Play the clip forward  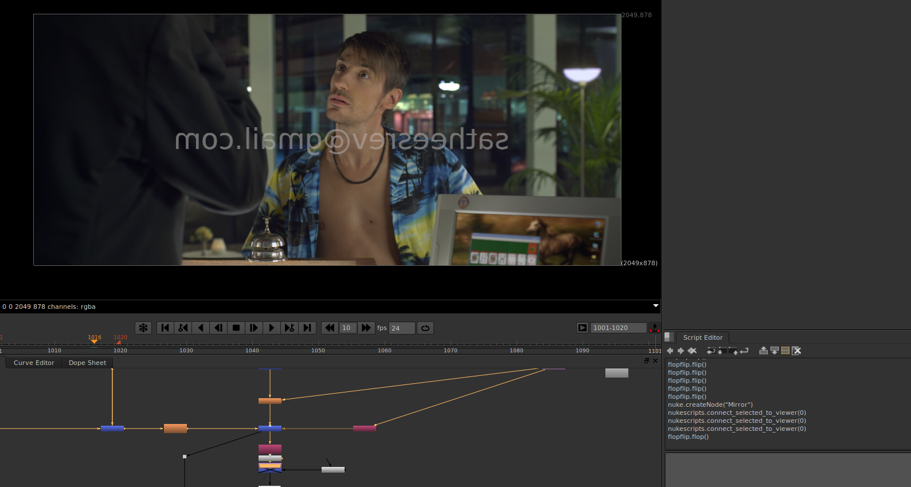272,328
